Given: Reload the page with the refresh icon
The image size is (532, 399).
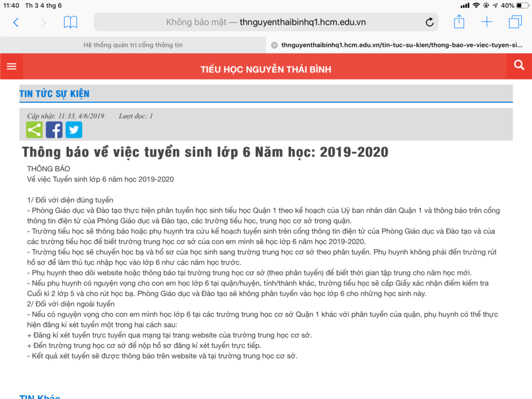Looking at the screenshot, I should [430, 22].
